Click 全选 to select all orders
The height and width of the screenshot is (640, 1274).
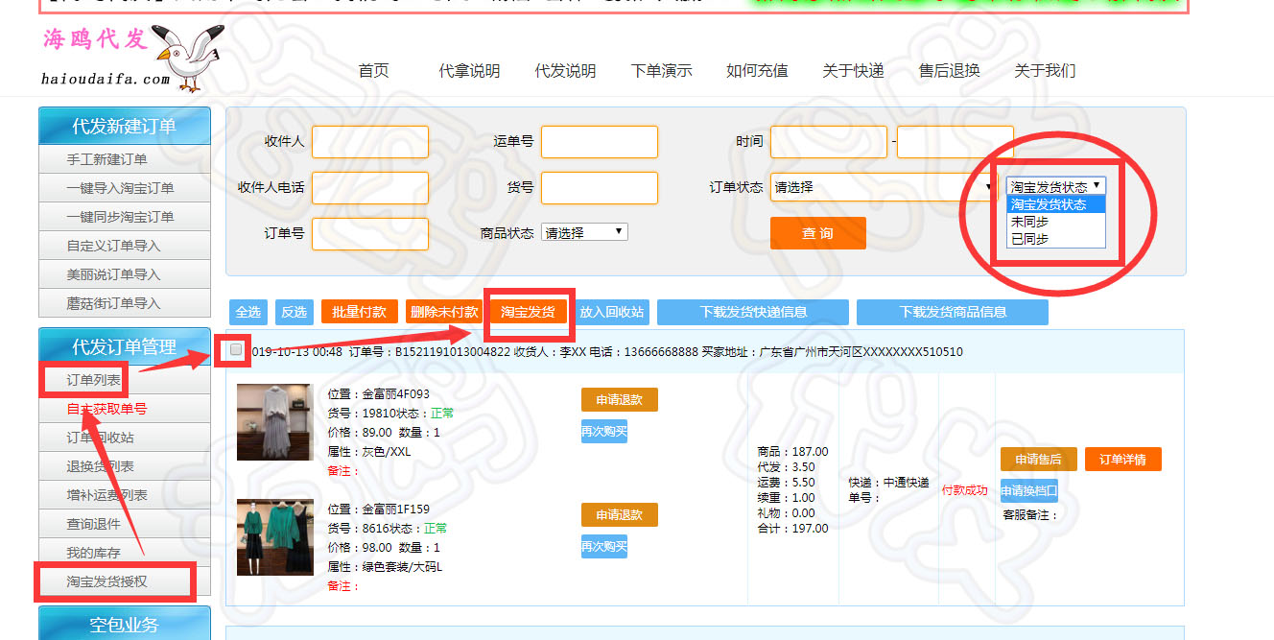[x=248, y=312]
